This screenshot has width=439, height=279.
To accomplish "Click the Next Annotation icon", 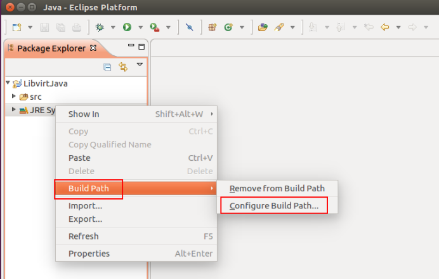I will (x=313, y=27).
